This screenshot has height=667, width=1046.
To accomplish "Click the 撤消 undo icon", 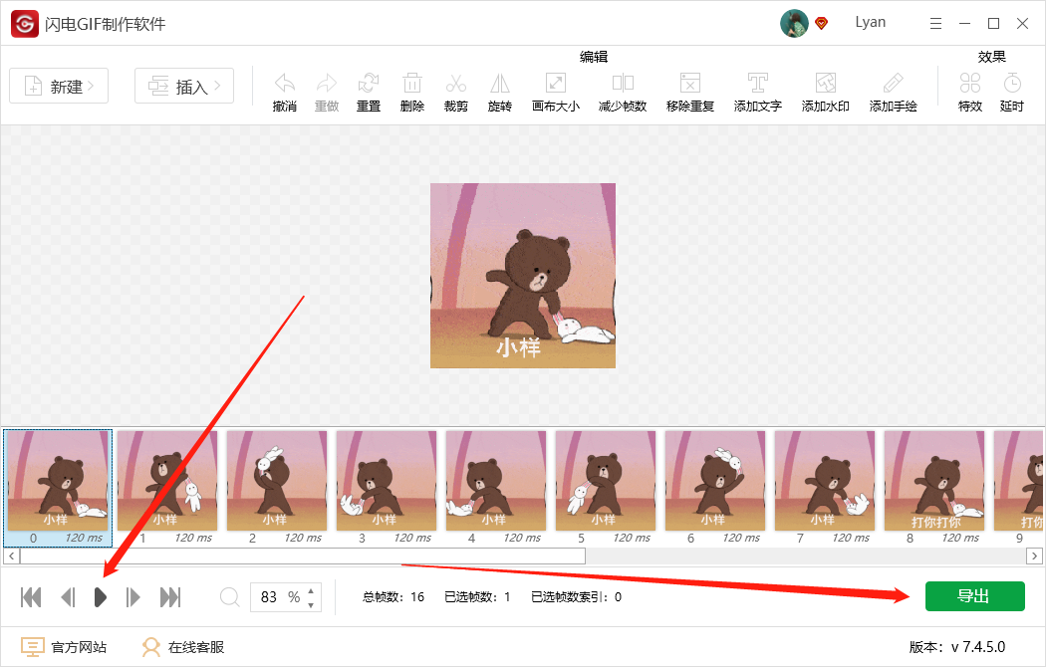I will point(285,84).
